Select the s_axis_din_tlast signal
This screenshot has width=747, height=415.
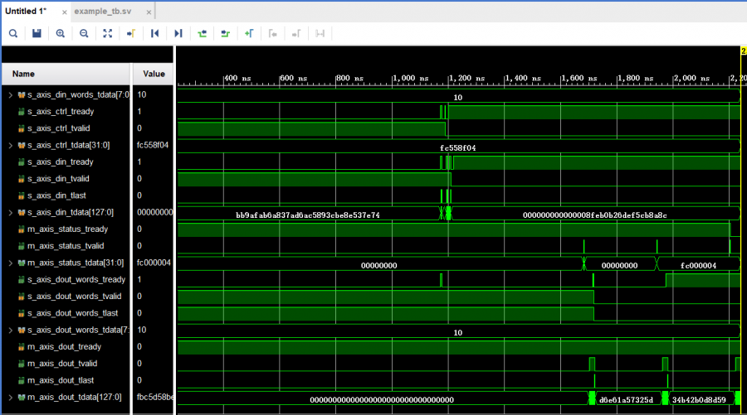[58, 195]
